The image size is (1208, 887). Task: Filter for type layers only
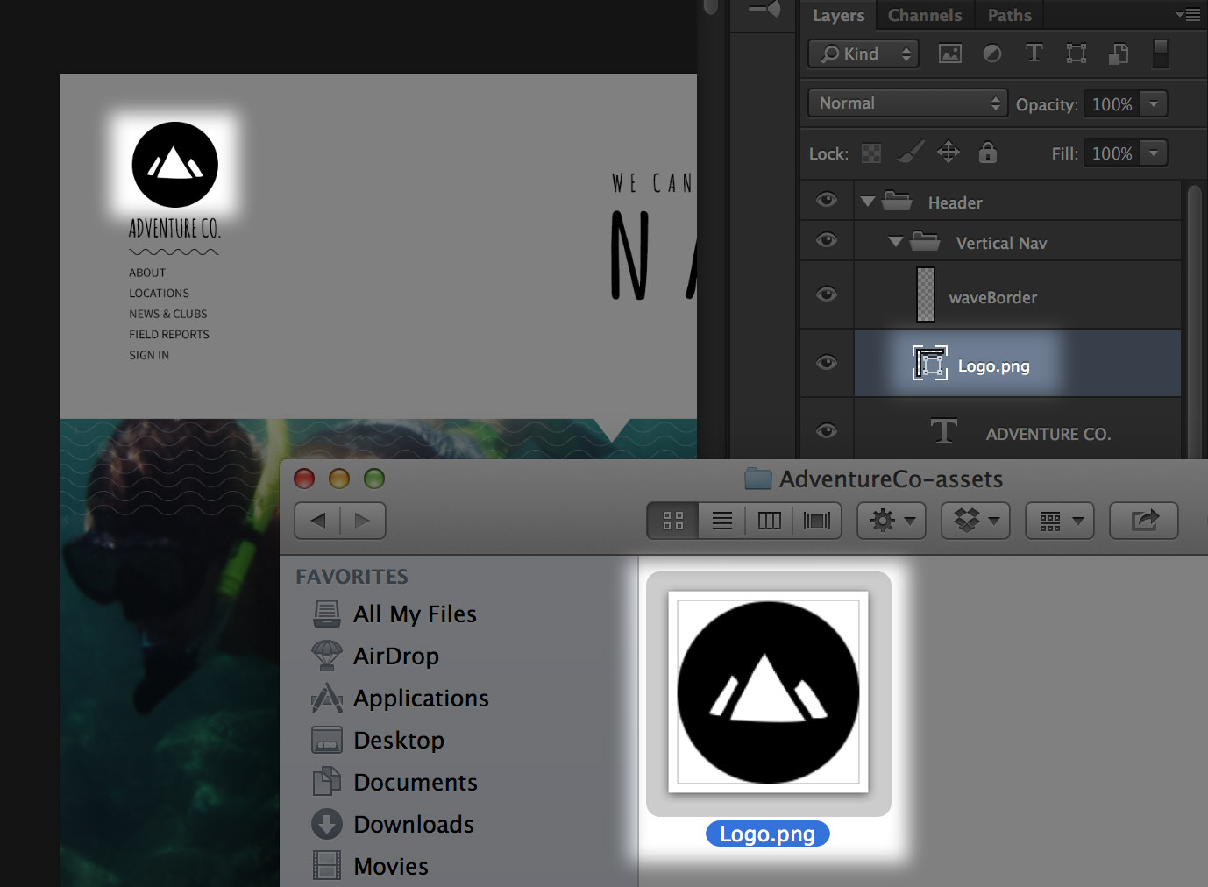coord(1034,53)
